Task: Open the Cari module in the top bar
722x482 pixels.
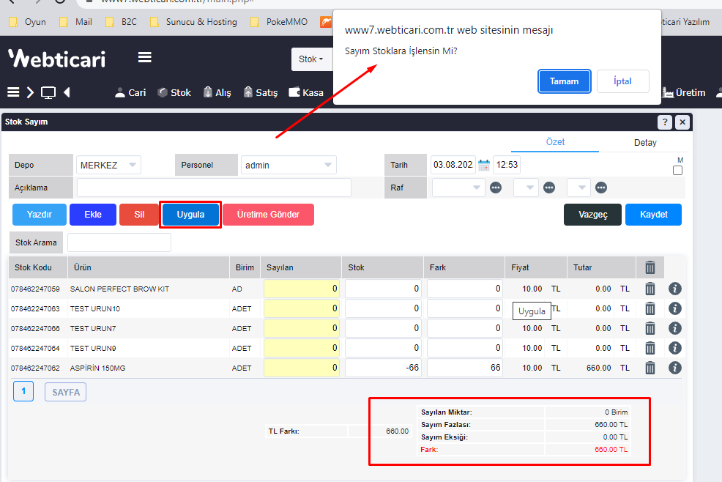Action: (x=130, y=92)
